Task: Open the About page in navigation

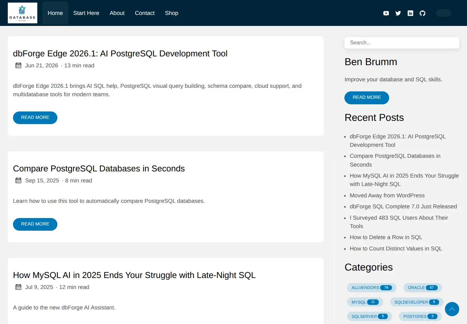Action: coord(117,13)
